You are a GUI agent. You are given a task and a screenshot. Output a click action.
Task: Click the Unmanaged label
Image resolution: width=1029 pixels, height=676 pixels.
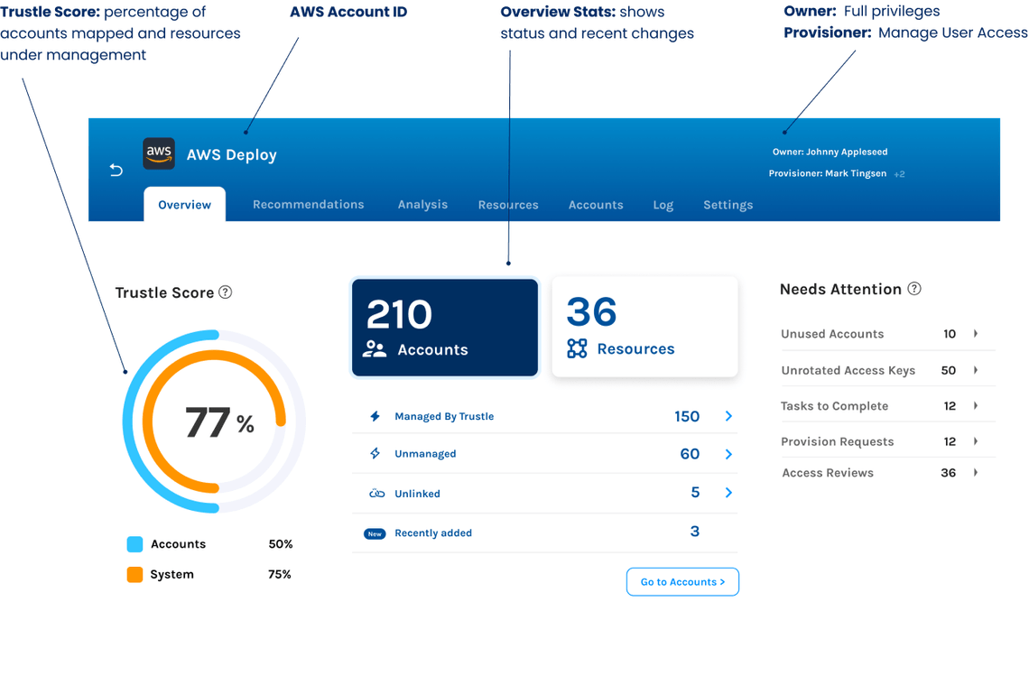pos(425,453)
